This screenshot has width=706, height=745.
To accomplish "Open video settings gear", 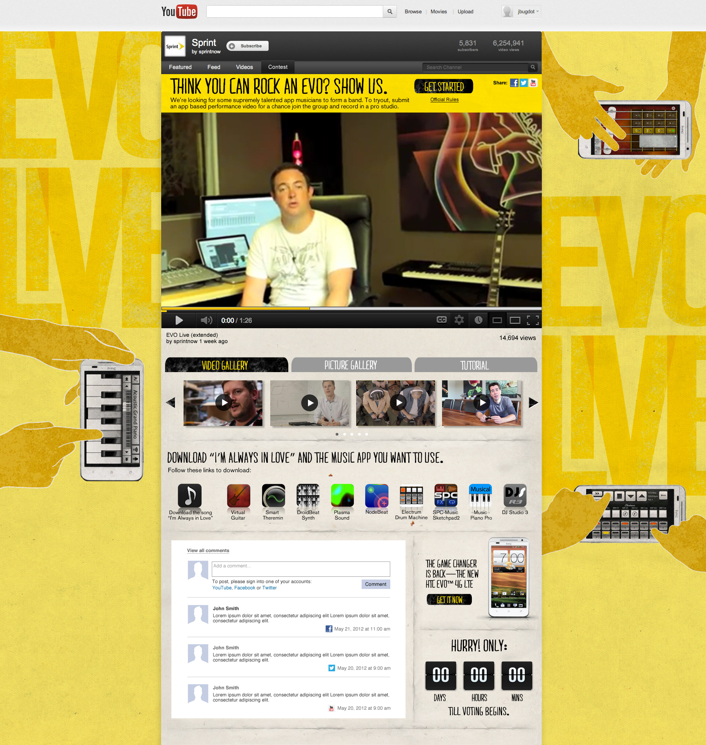I will (x=459, y=320).
